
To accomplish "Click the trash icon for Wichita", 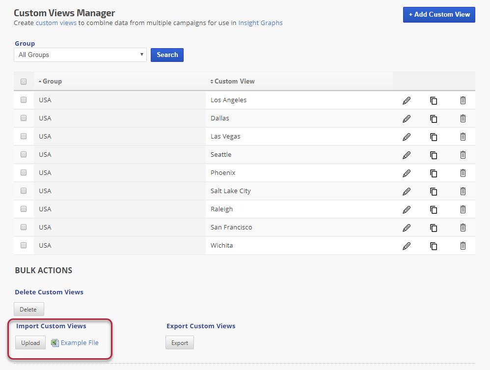I will (x=463, y=246).
